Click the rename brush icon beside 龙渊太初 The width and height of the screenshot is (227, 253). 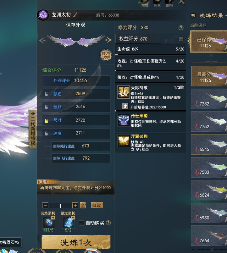(75, 15)
